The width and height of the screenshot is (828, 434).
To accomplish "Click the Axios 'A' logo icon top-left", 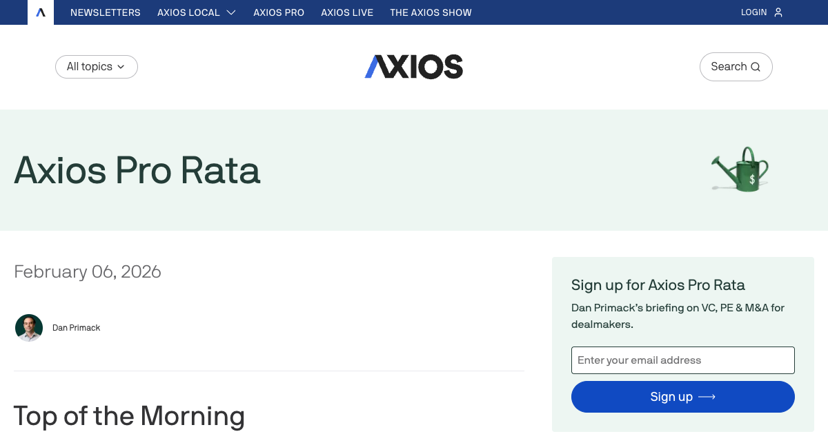I will (x=40, y=12).
